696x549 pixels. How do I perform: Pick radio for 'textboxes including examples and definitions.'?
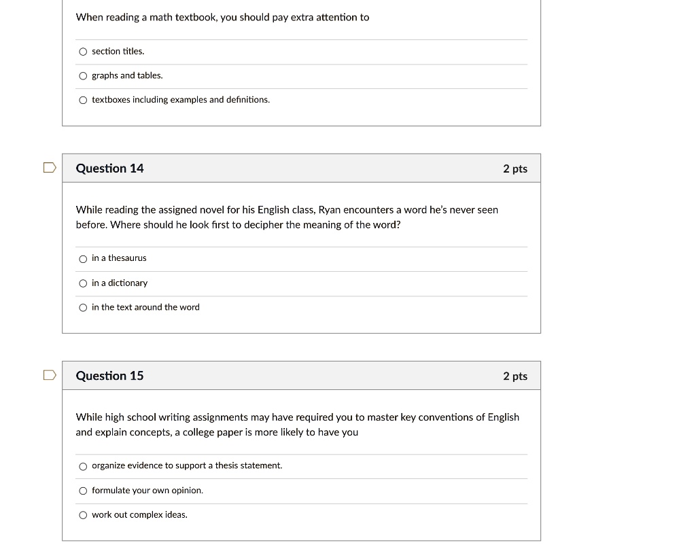(x=83, y=101)
